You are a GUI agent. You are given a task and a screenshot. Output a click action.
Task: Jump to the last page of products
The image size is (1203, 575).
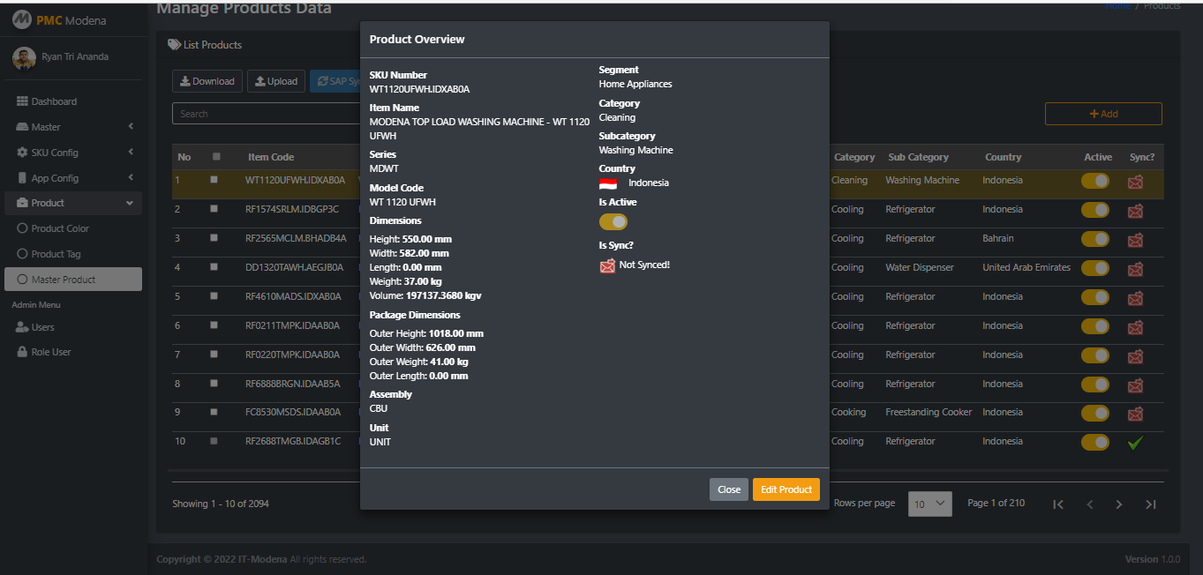point(1151,504)
